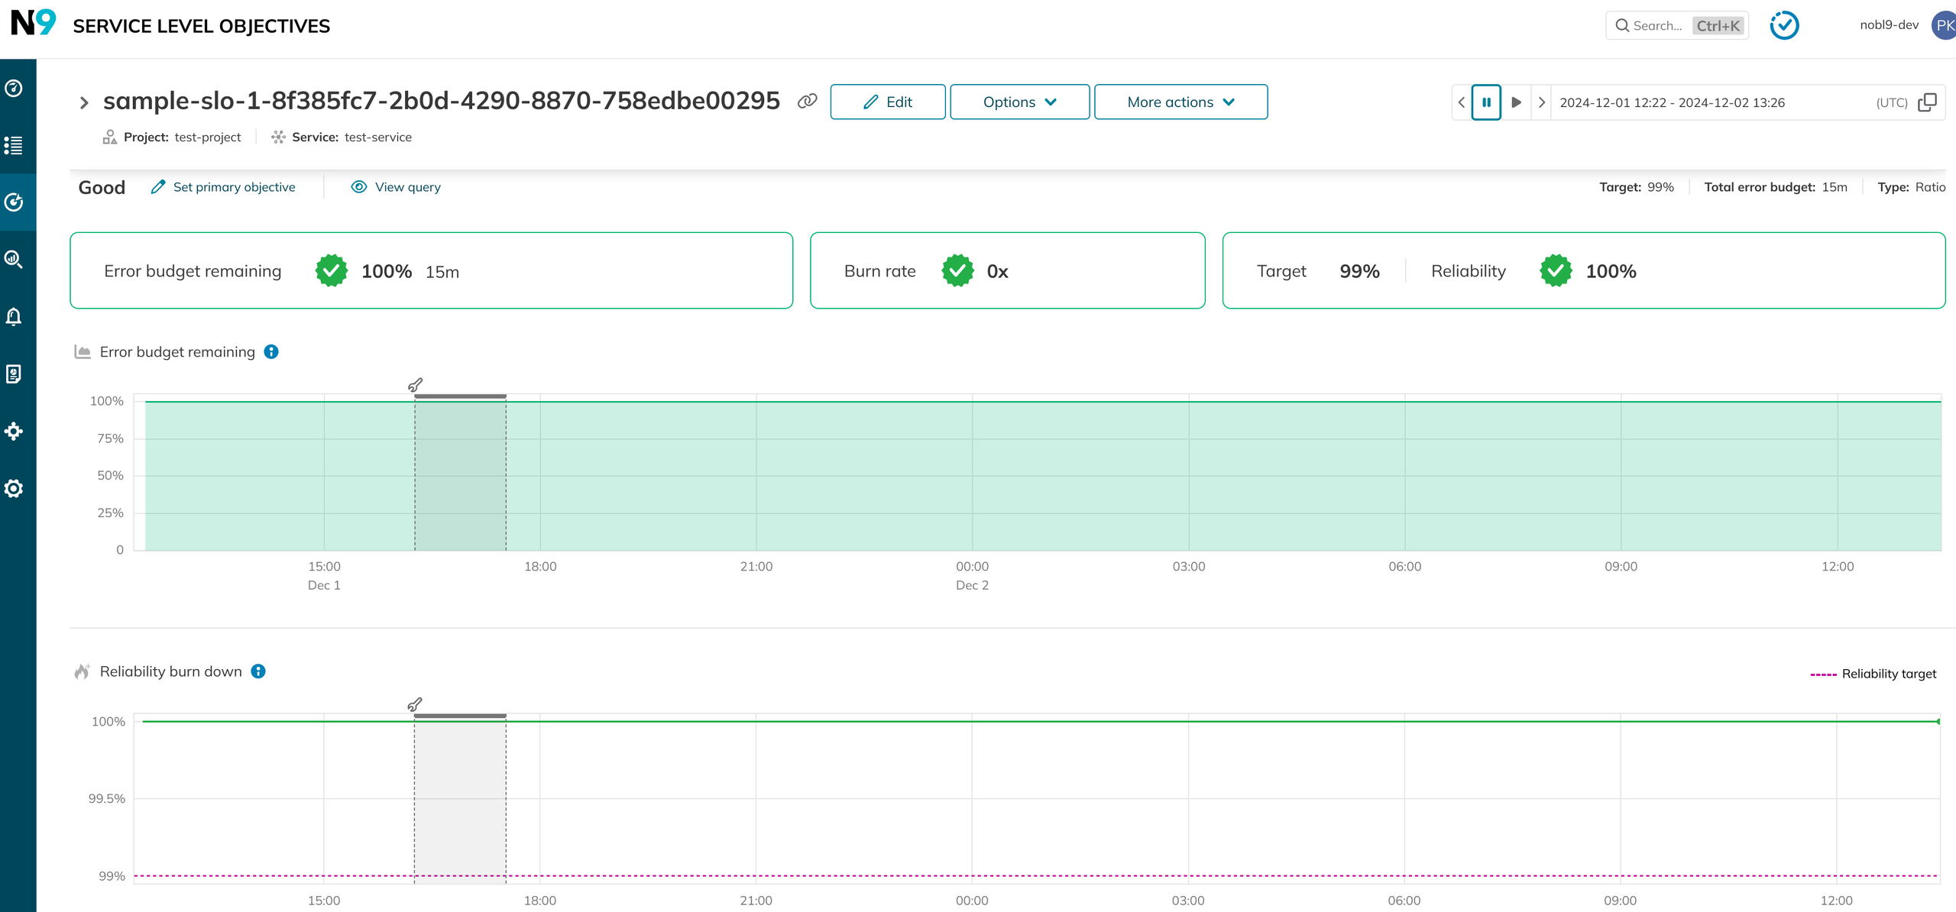
Task: Click the Nobl9 N9 logo
Action: point(34,24)
